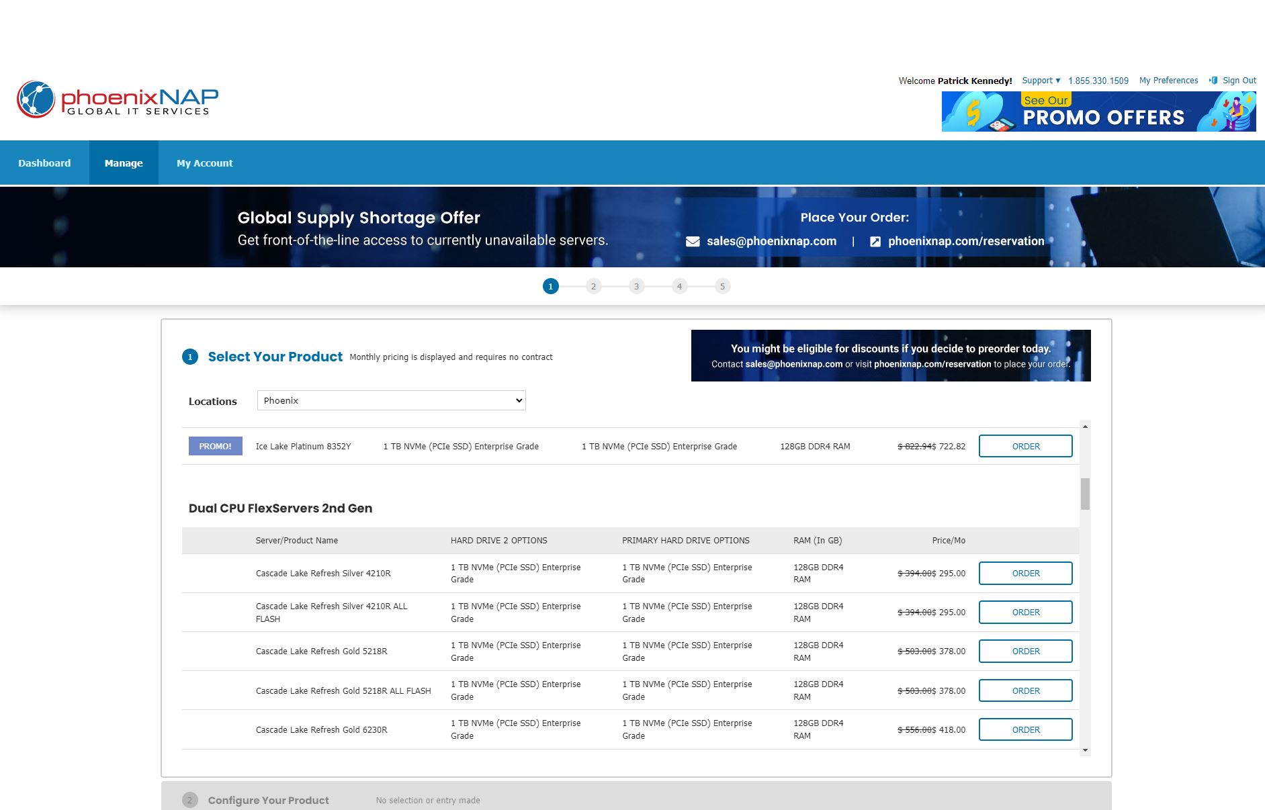Order the Ice Lake Platinum 8352Y server
The image size is (1265, 810).
[x=1025, y=446]
